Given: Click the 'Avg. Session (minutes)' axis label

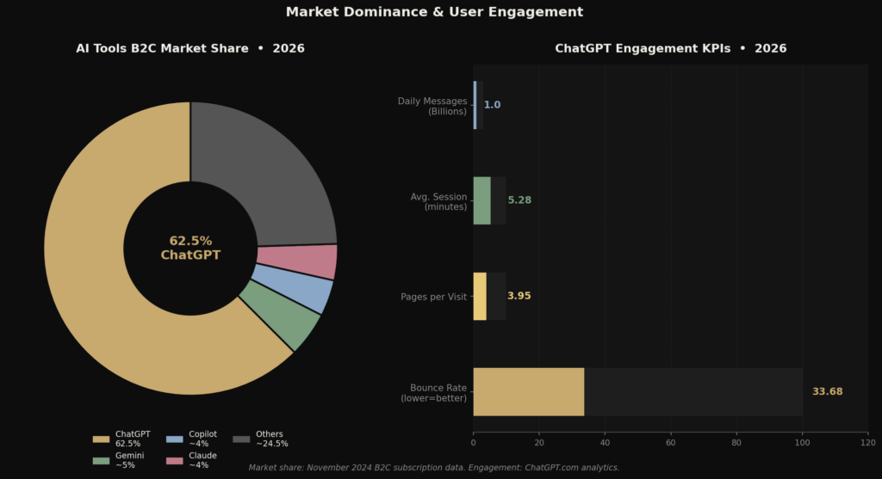Looking at the screenshot, I should tap(438, 201).
